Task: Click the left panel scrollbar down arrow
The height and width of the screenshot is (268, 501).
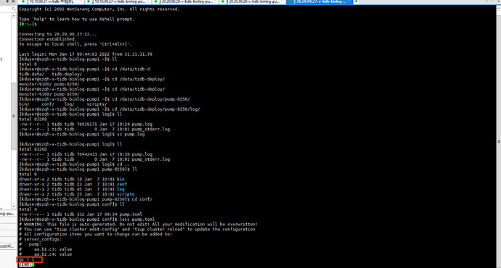Action: (13, 206)
